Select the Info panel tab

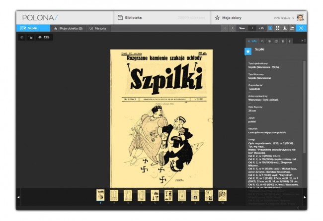coord(252,41)
